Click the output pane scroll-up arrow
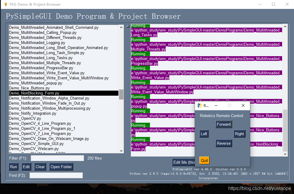This screenshot has height=194, width=294. click(285, 27)
